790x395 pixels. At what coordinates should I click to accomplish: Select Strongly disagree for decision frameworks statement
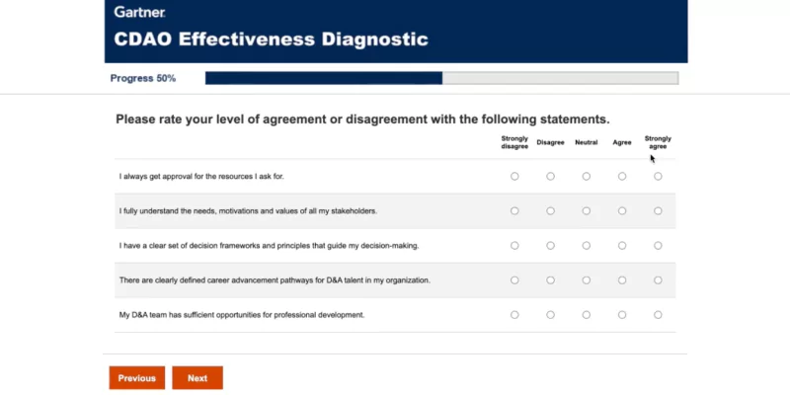coord(514,246)
